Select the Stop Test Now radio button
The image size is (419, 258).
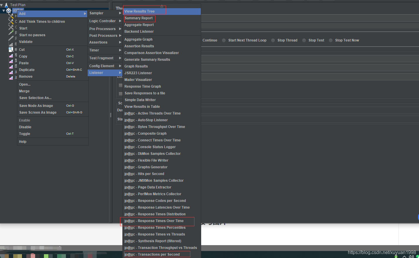(331, 40)
